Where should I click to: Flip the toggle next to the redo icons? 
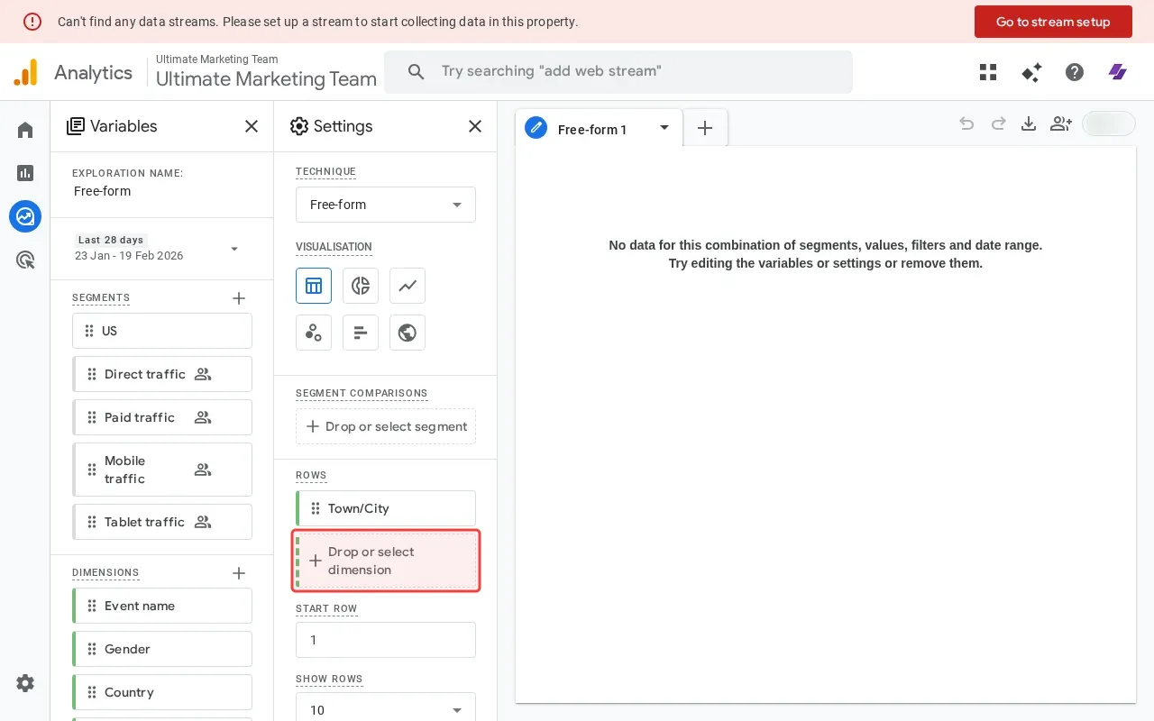(1108, 123)
